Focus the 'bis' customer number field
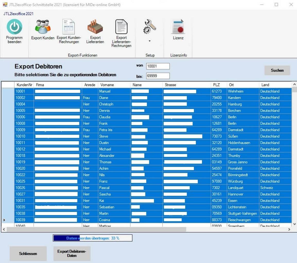 pyautogui.click(x=158, y=76)
